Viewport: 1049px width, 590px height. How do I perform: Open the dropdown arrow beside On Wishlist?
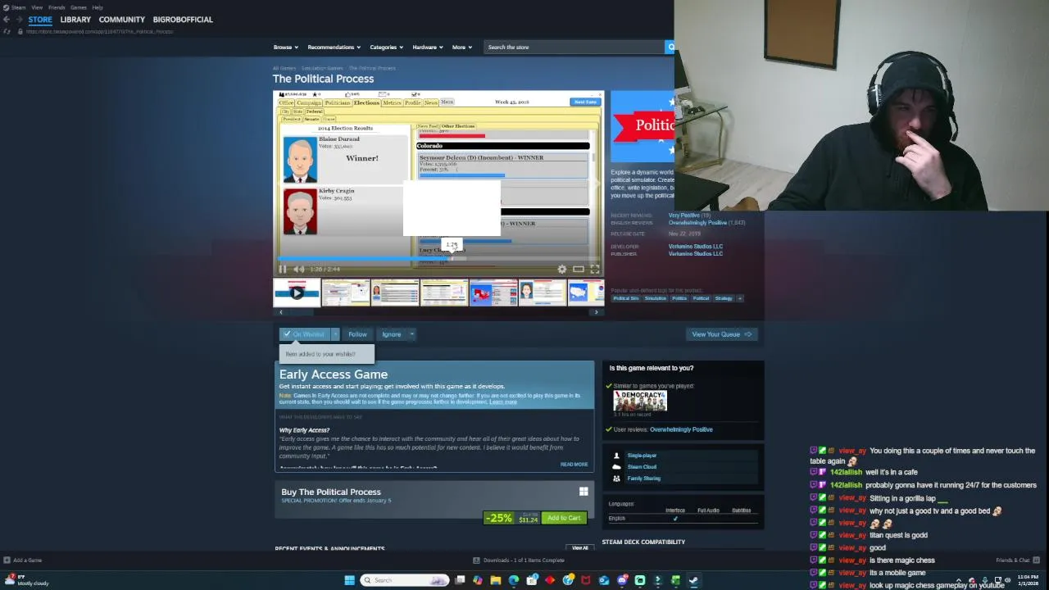pos(335,334)
